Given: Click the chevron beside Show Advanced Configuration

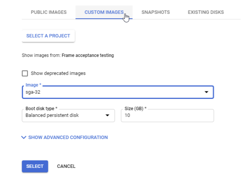Looking at the screenshot, I should pos(24,138).
